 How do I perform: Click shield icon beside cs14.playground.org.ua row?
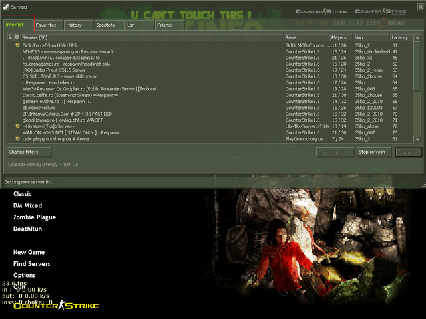point(17,139)
